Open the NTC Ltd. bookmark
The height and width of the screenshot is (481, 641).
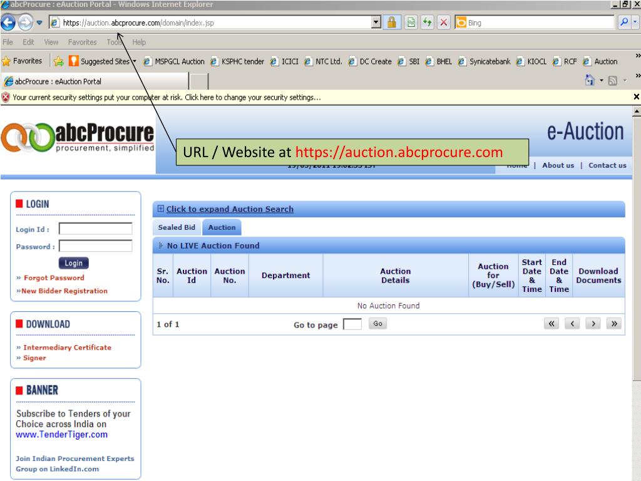[x=323, y=61]
